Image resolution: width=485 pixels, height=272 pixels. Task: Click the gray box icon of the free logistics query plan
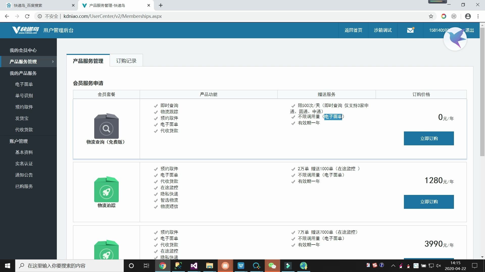106,126
